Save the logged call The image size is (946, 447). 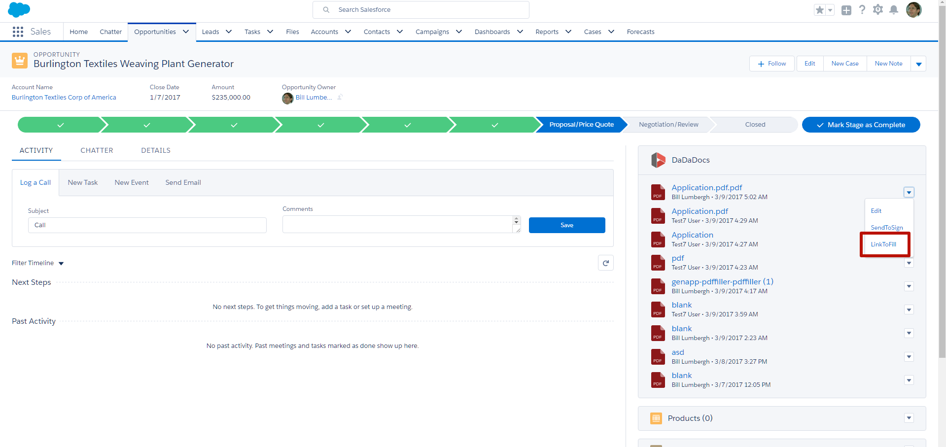point(567,225)
